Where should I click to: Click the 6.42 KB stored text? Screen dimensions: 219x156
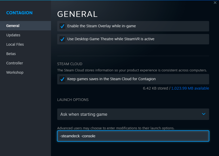(155, 88)
